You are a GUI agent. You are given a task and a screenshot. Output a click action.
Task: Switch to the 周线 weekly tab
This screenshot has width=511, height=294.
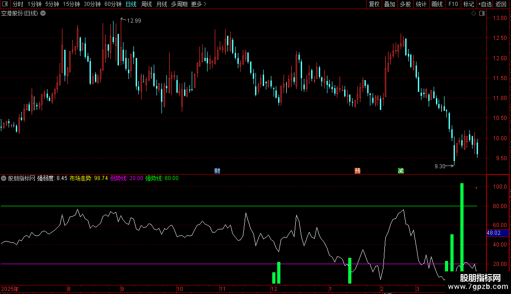[x=147, y=5]
